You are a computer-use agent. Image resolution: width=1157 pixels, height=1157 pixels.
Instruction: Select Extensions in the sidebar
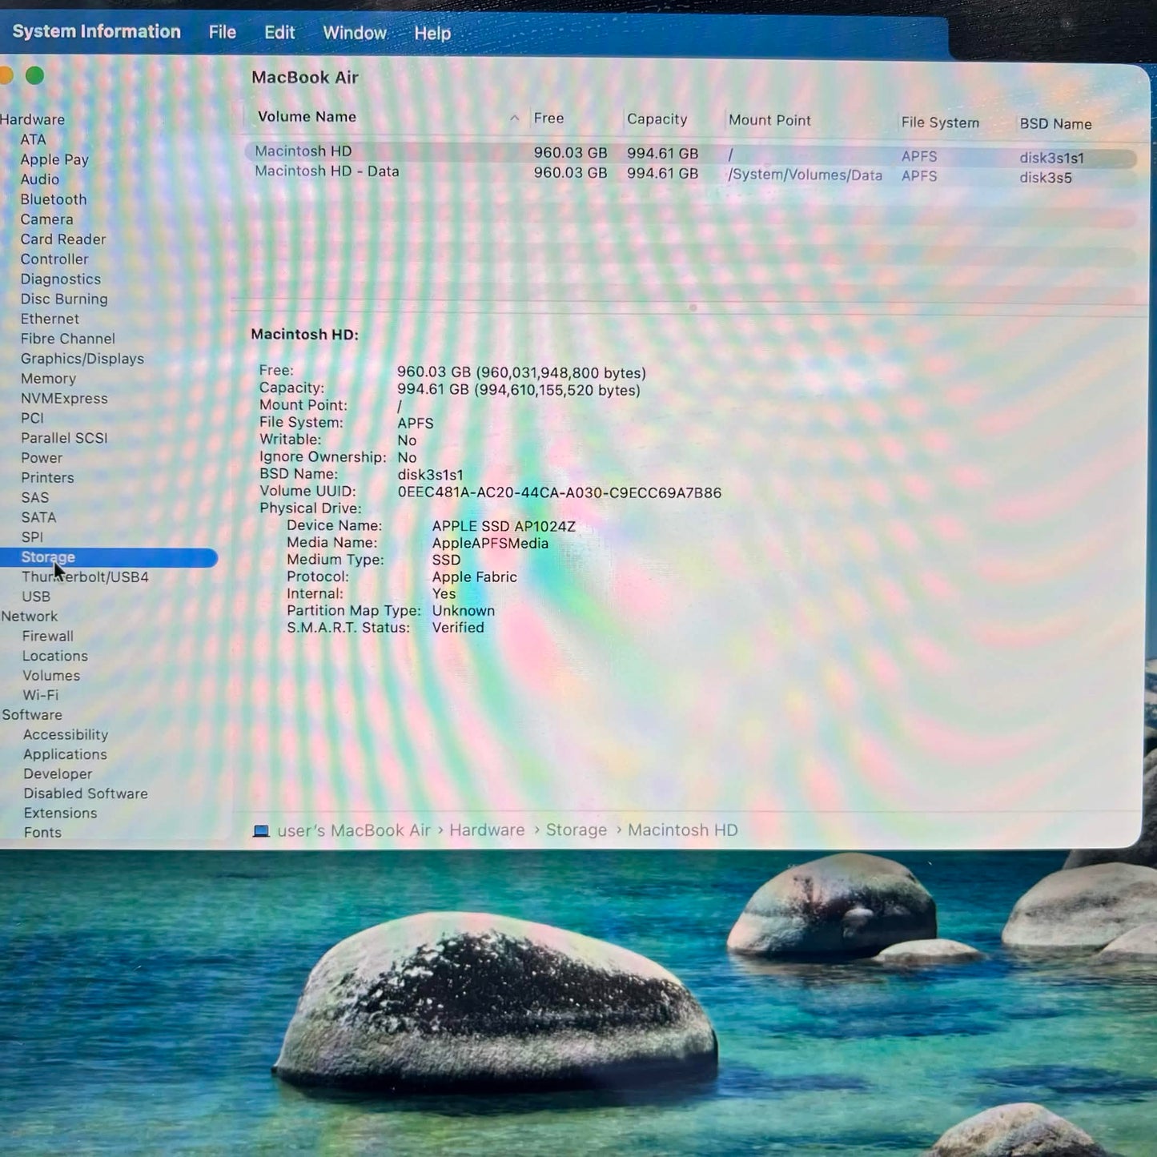(x=60, y=814)
